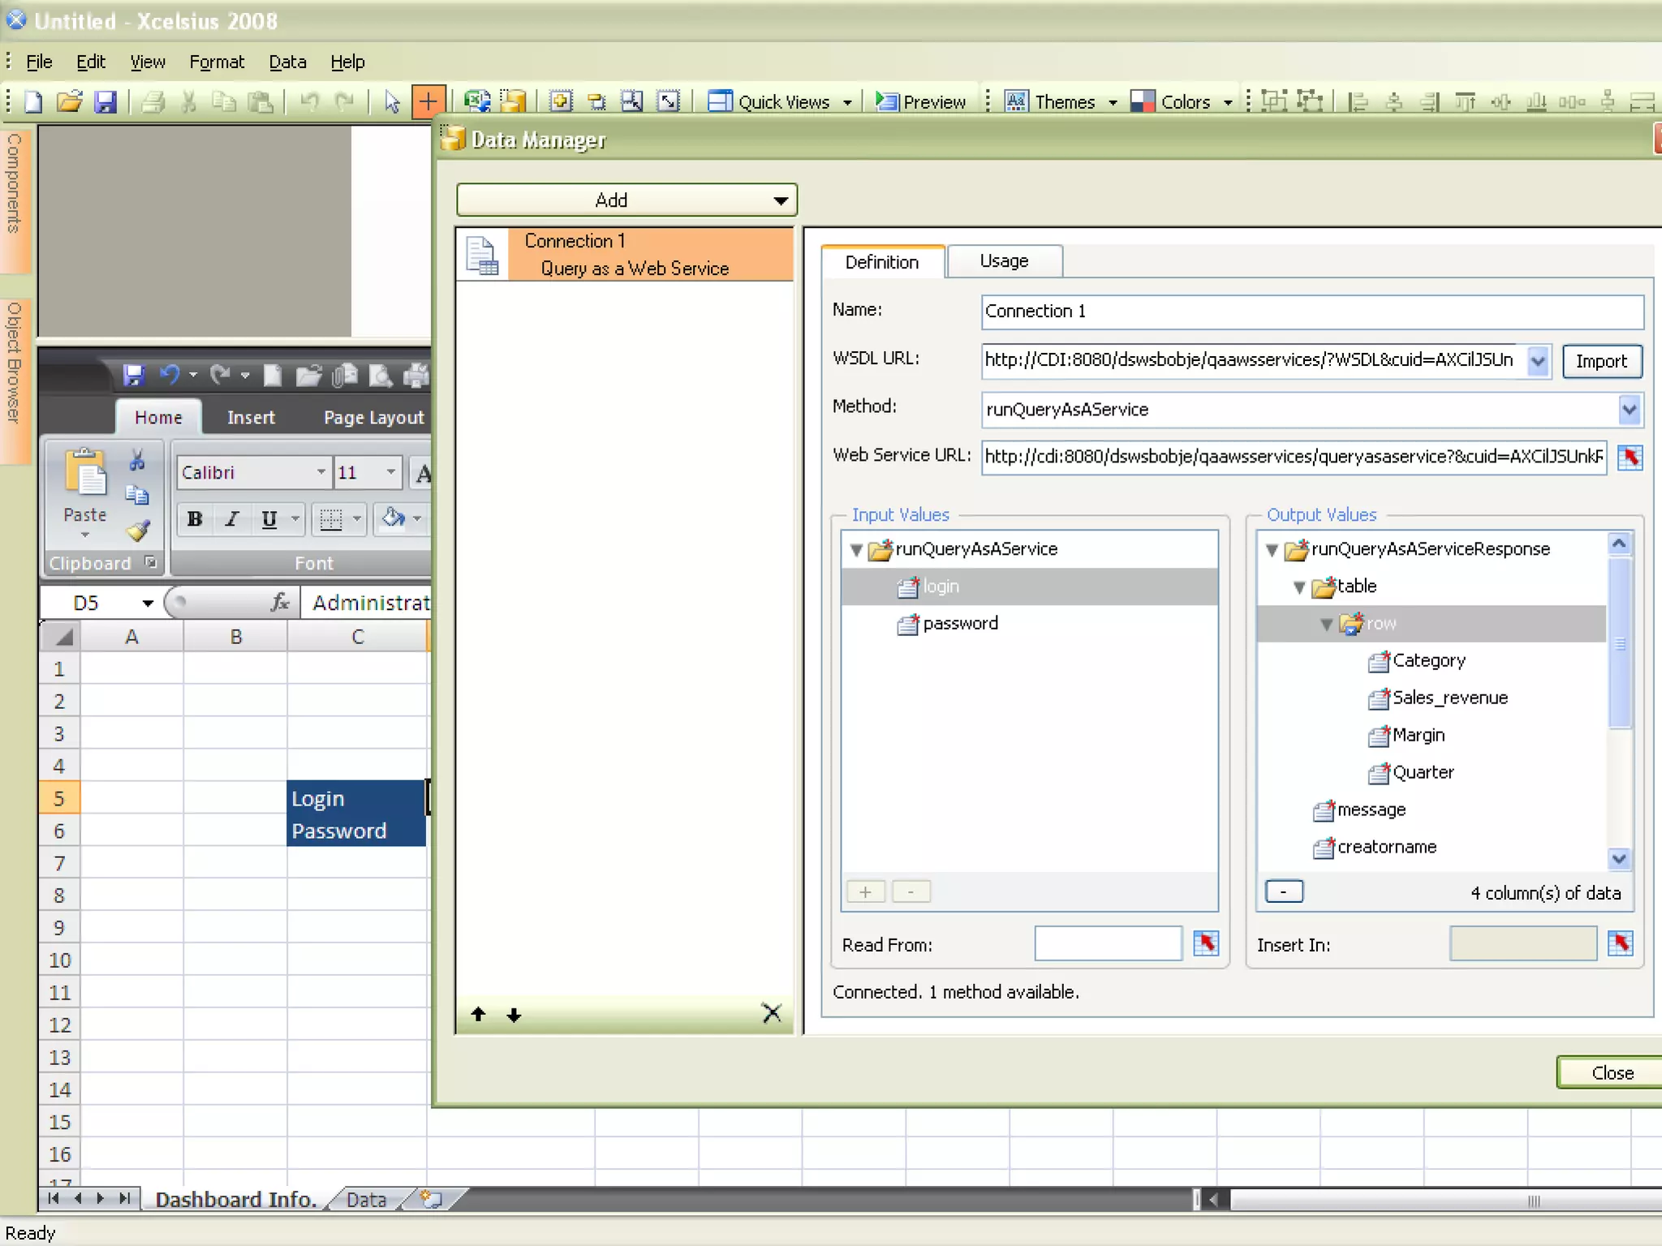Image resolution: width=1662 pixels, height=1246 pixels.
Task: Click the Print icon in Xcelsius toolbar
Action: coord(153,101)
